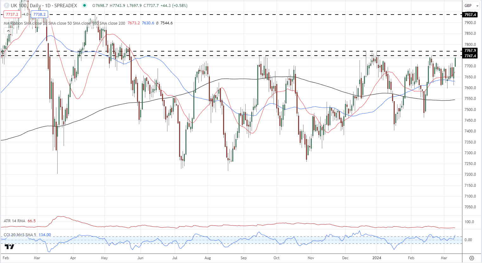Click the buy price 7738.2 button
The image size is (482, 263).
click(x=40, y=14)
